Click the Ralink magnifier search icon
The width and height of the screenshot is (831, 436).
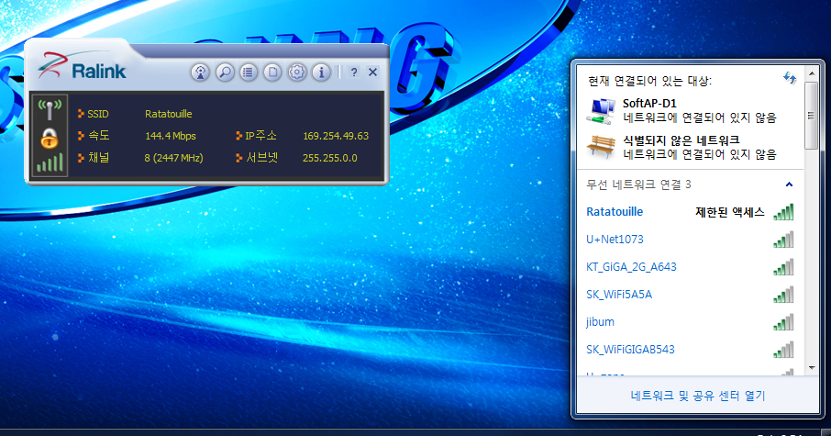[x=225, y=73]
